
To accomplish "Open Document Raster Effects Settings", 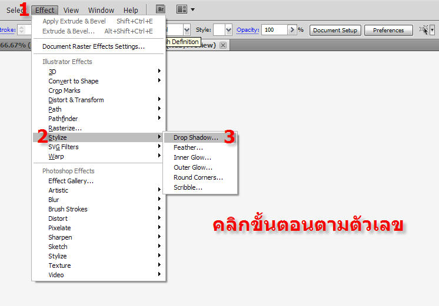I will coord(94,46).
